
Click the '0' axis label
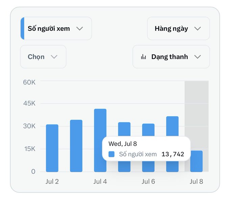point(33,171)
